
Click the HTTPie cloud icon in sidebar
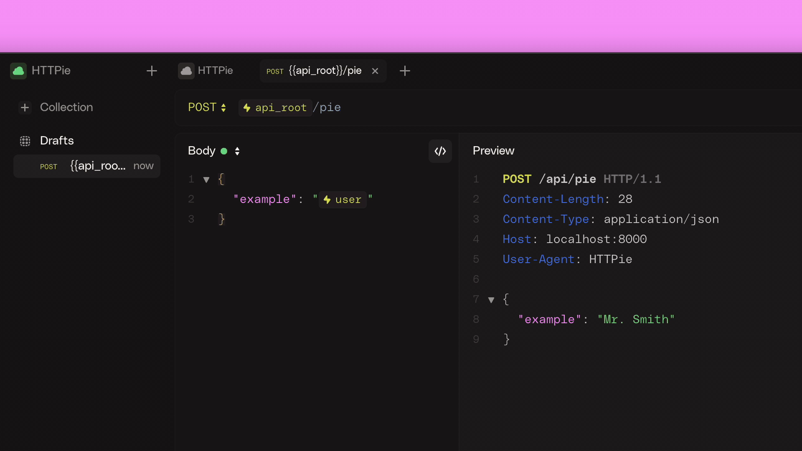18,70
